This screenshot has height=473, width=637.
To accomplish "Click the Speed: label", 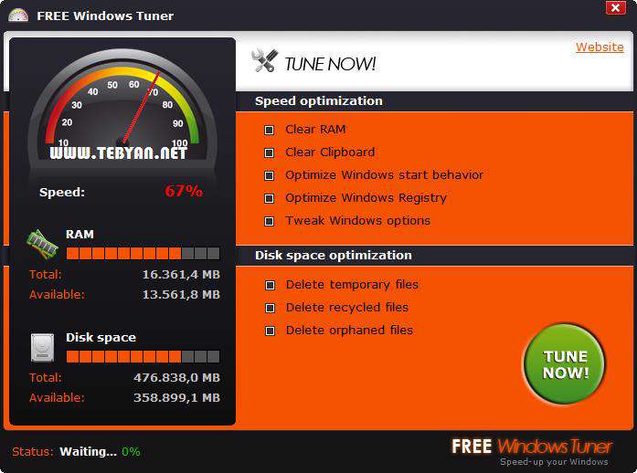I will (62, 192).
